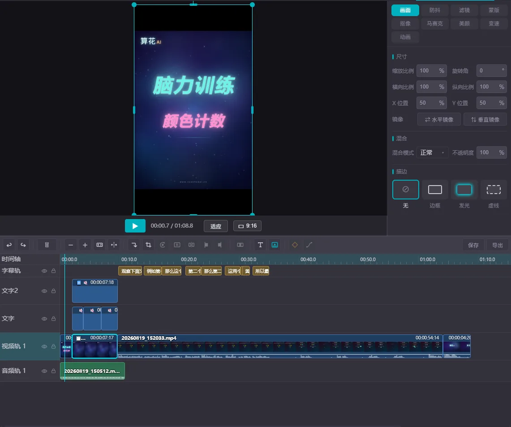
Task: Click the highlighted sticker image icon
Action: 275,245
